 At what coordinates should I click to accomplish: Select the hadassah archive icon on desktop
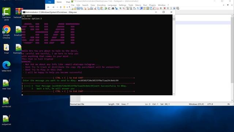(18, 13)
